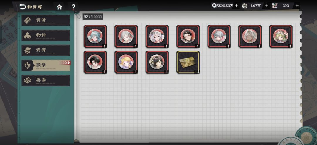Click the 物料 tab's cubes icon
317x145 pixels.
tap(28, 35)
